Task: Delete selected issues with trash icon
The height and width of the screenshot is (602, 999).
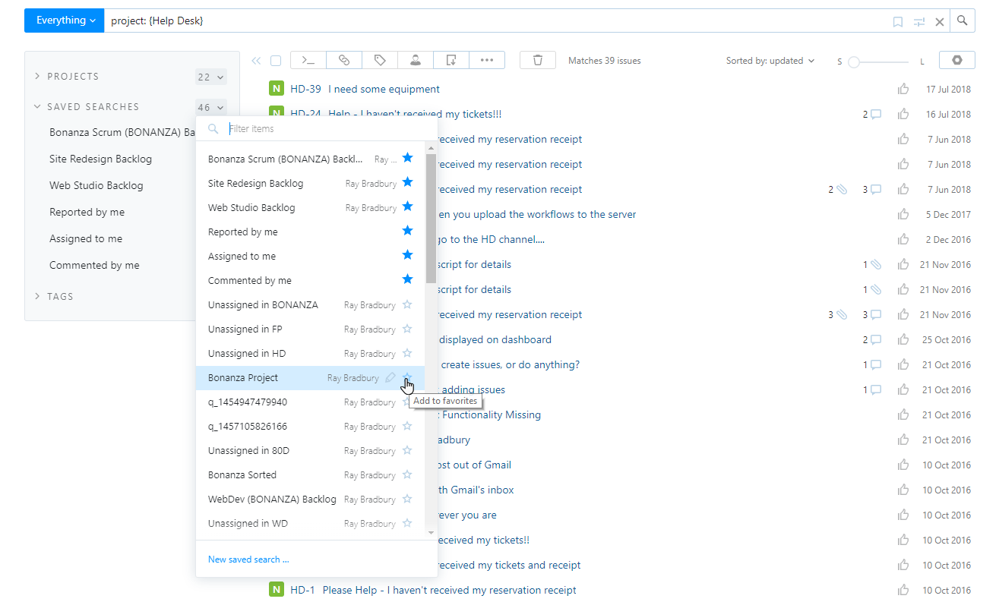Action: click(x=538, y=61)
